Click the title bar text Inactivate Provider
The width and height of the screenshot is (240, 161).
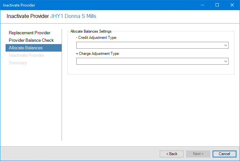click(x=19, y=5)
